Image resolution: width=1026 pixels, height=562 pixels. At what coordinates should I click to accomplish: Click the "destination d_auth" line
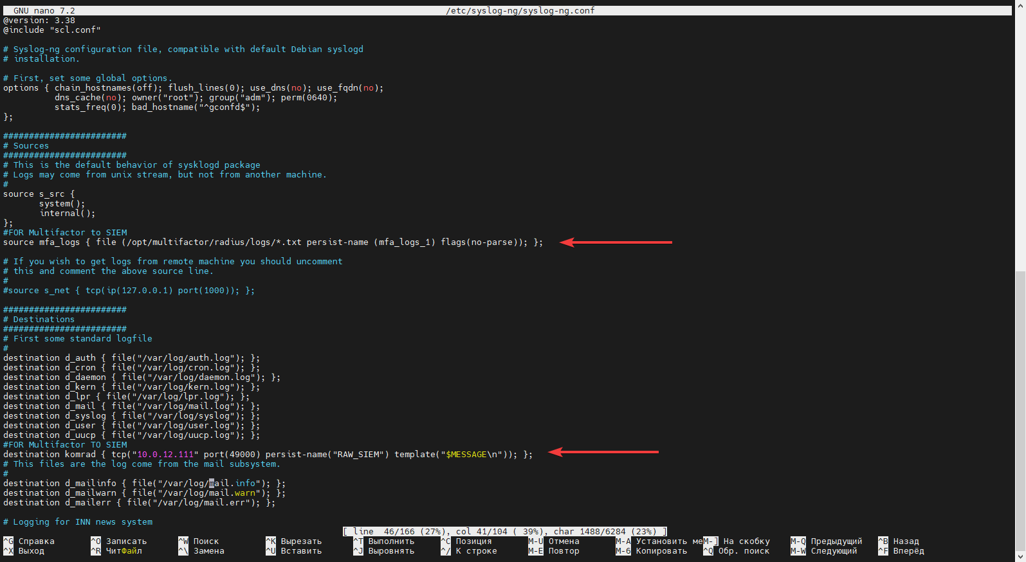tap(132, 358)
